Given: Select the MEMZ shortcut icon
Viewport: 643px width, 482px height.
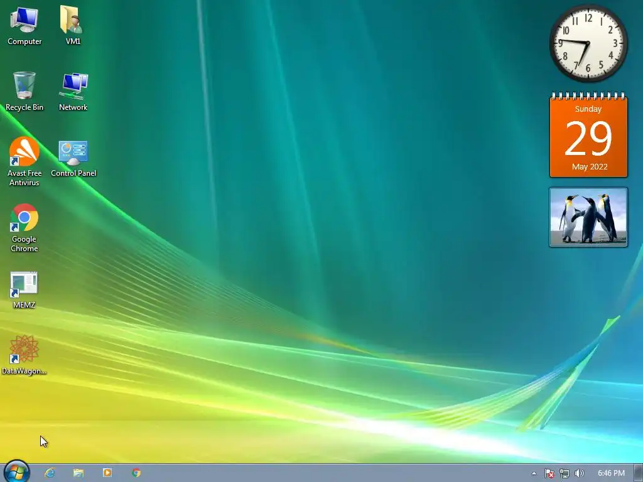Looking at the screenshot, I should coord(24,290).
